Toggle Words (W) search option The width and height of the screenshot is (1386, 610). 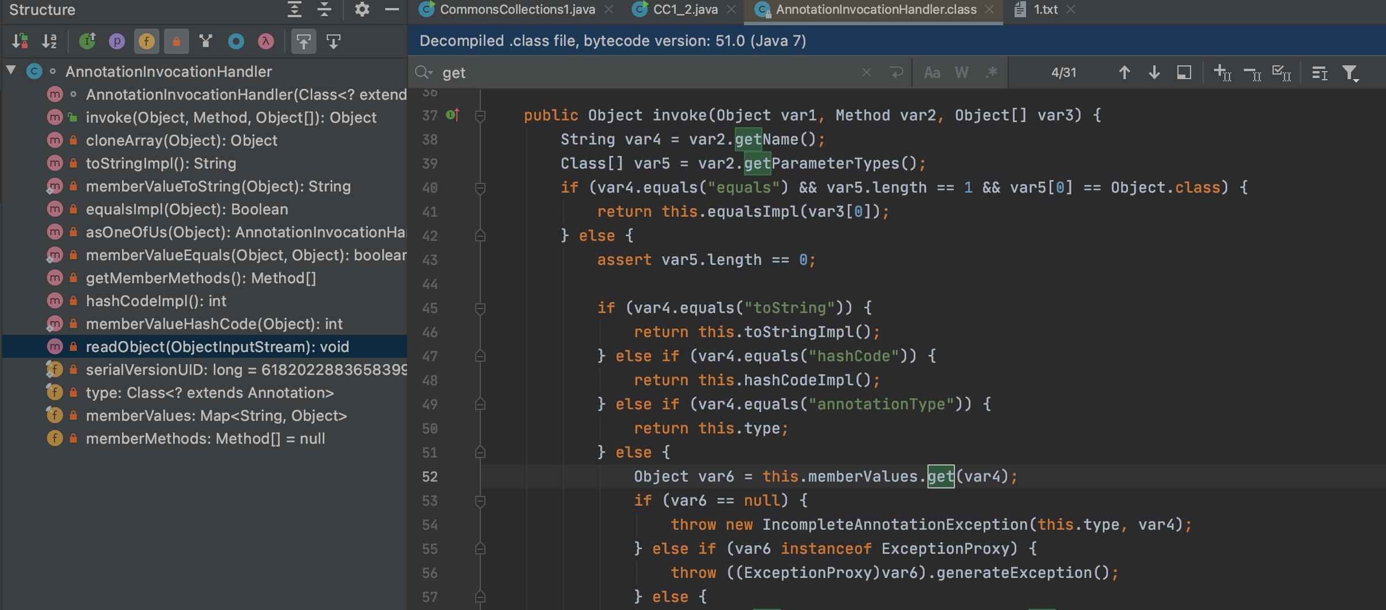[962, 73]
